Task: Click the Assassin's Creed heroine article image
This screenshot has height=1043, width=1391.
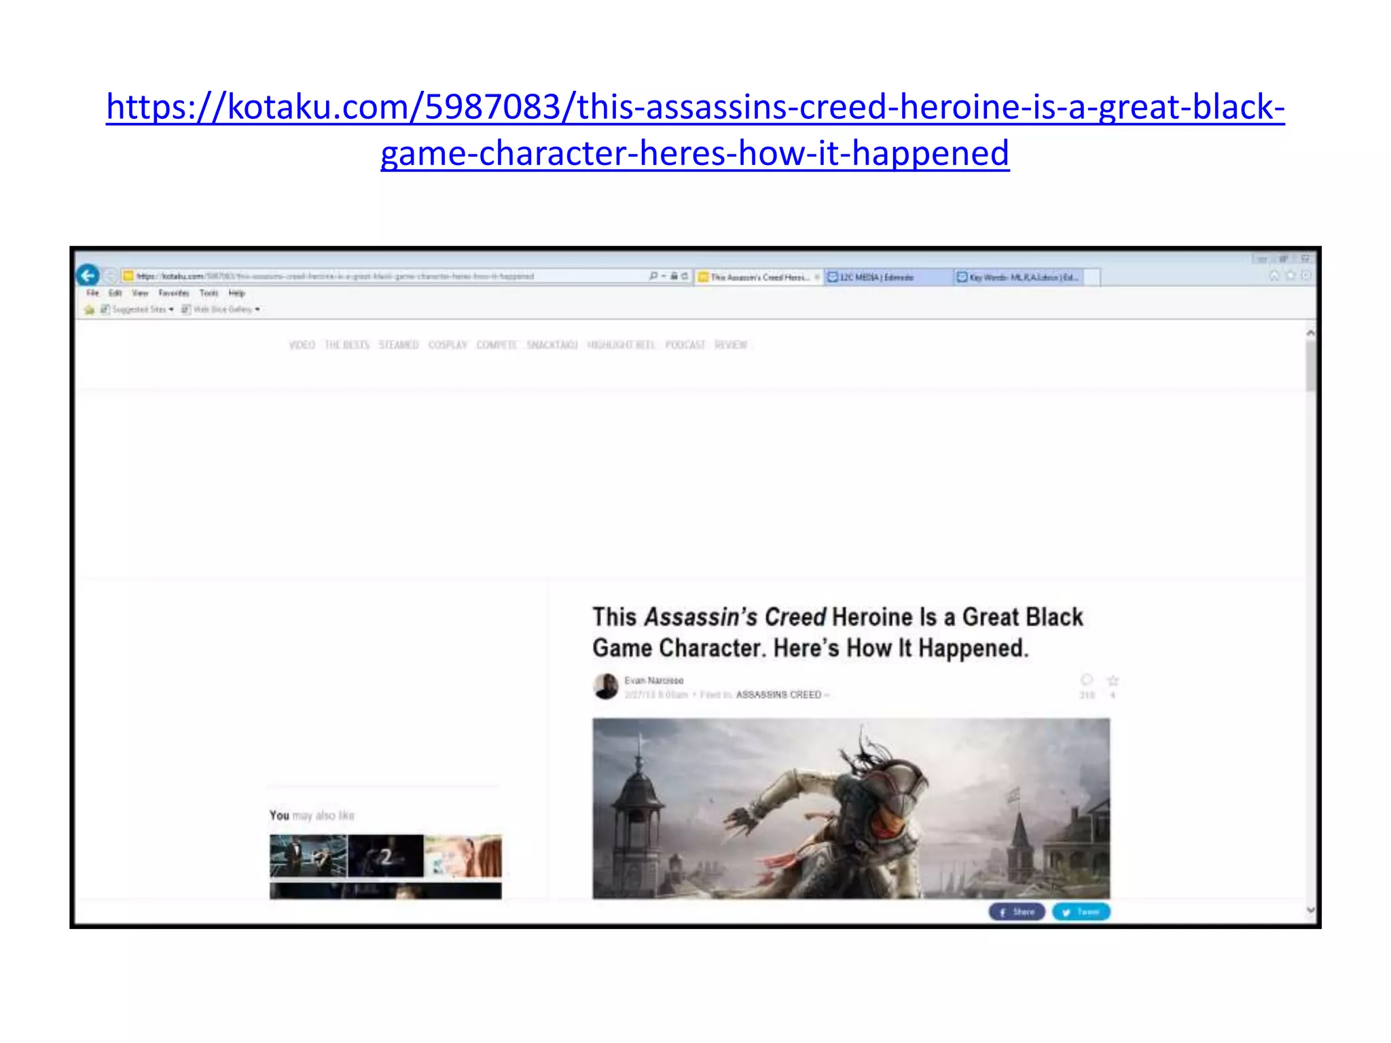Action: (851, 808)
